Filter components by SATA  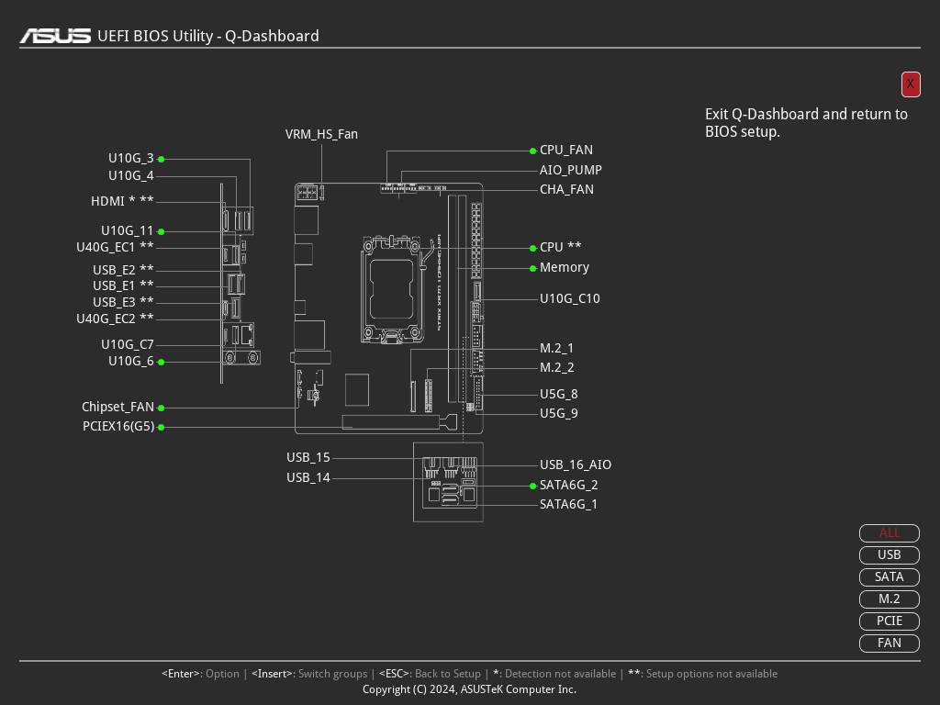pos(889,576)
